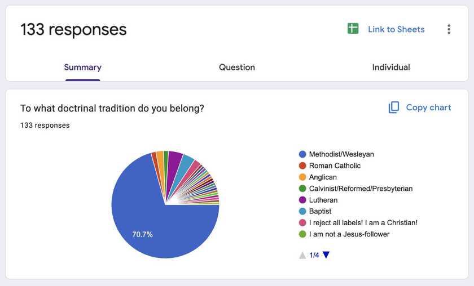Click the Copy chart icon
This screenshot has height=286, width=474.
tap(394, 108)
